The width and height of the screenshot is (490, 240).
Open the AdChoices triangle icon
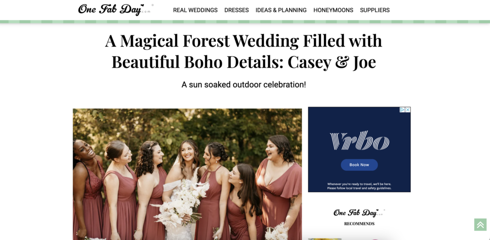pos(402,110)
